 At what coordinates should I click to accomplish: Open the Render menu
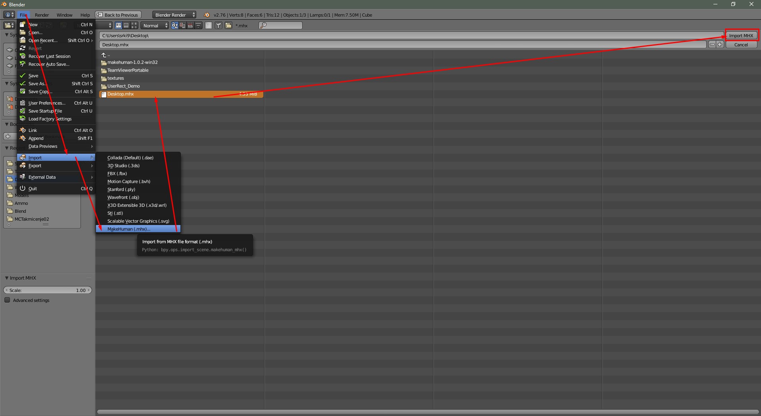(42, 15)
